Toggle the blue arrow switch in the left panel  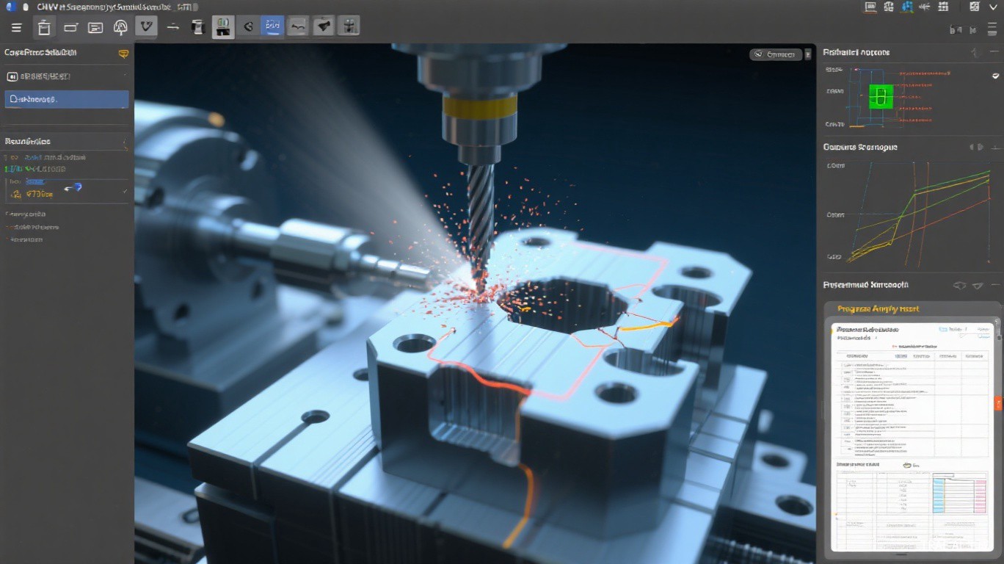pos(73,188)
